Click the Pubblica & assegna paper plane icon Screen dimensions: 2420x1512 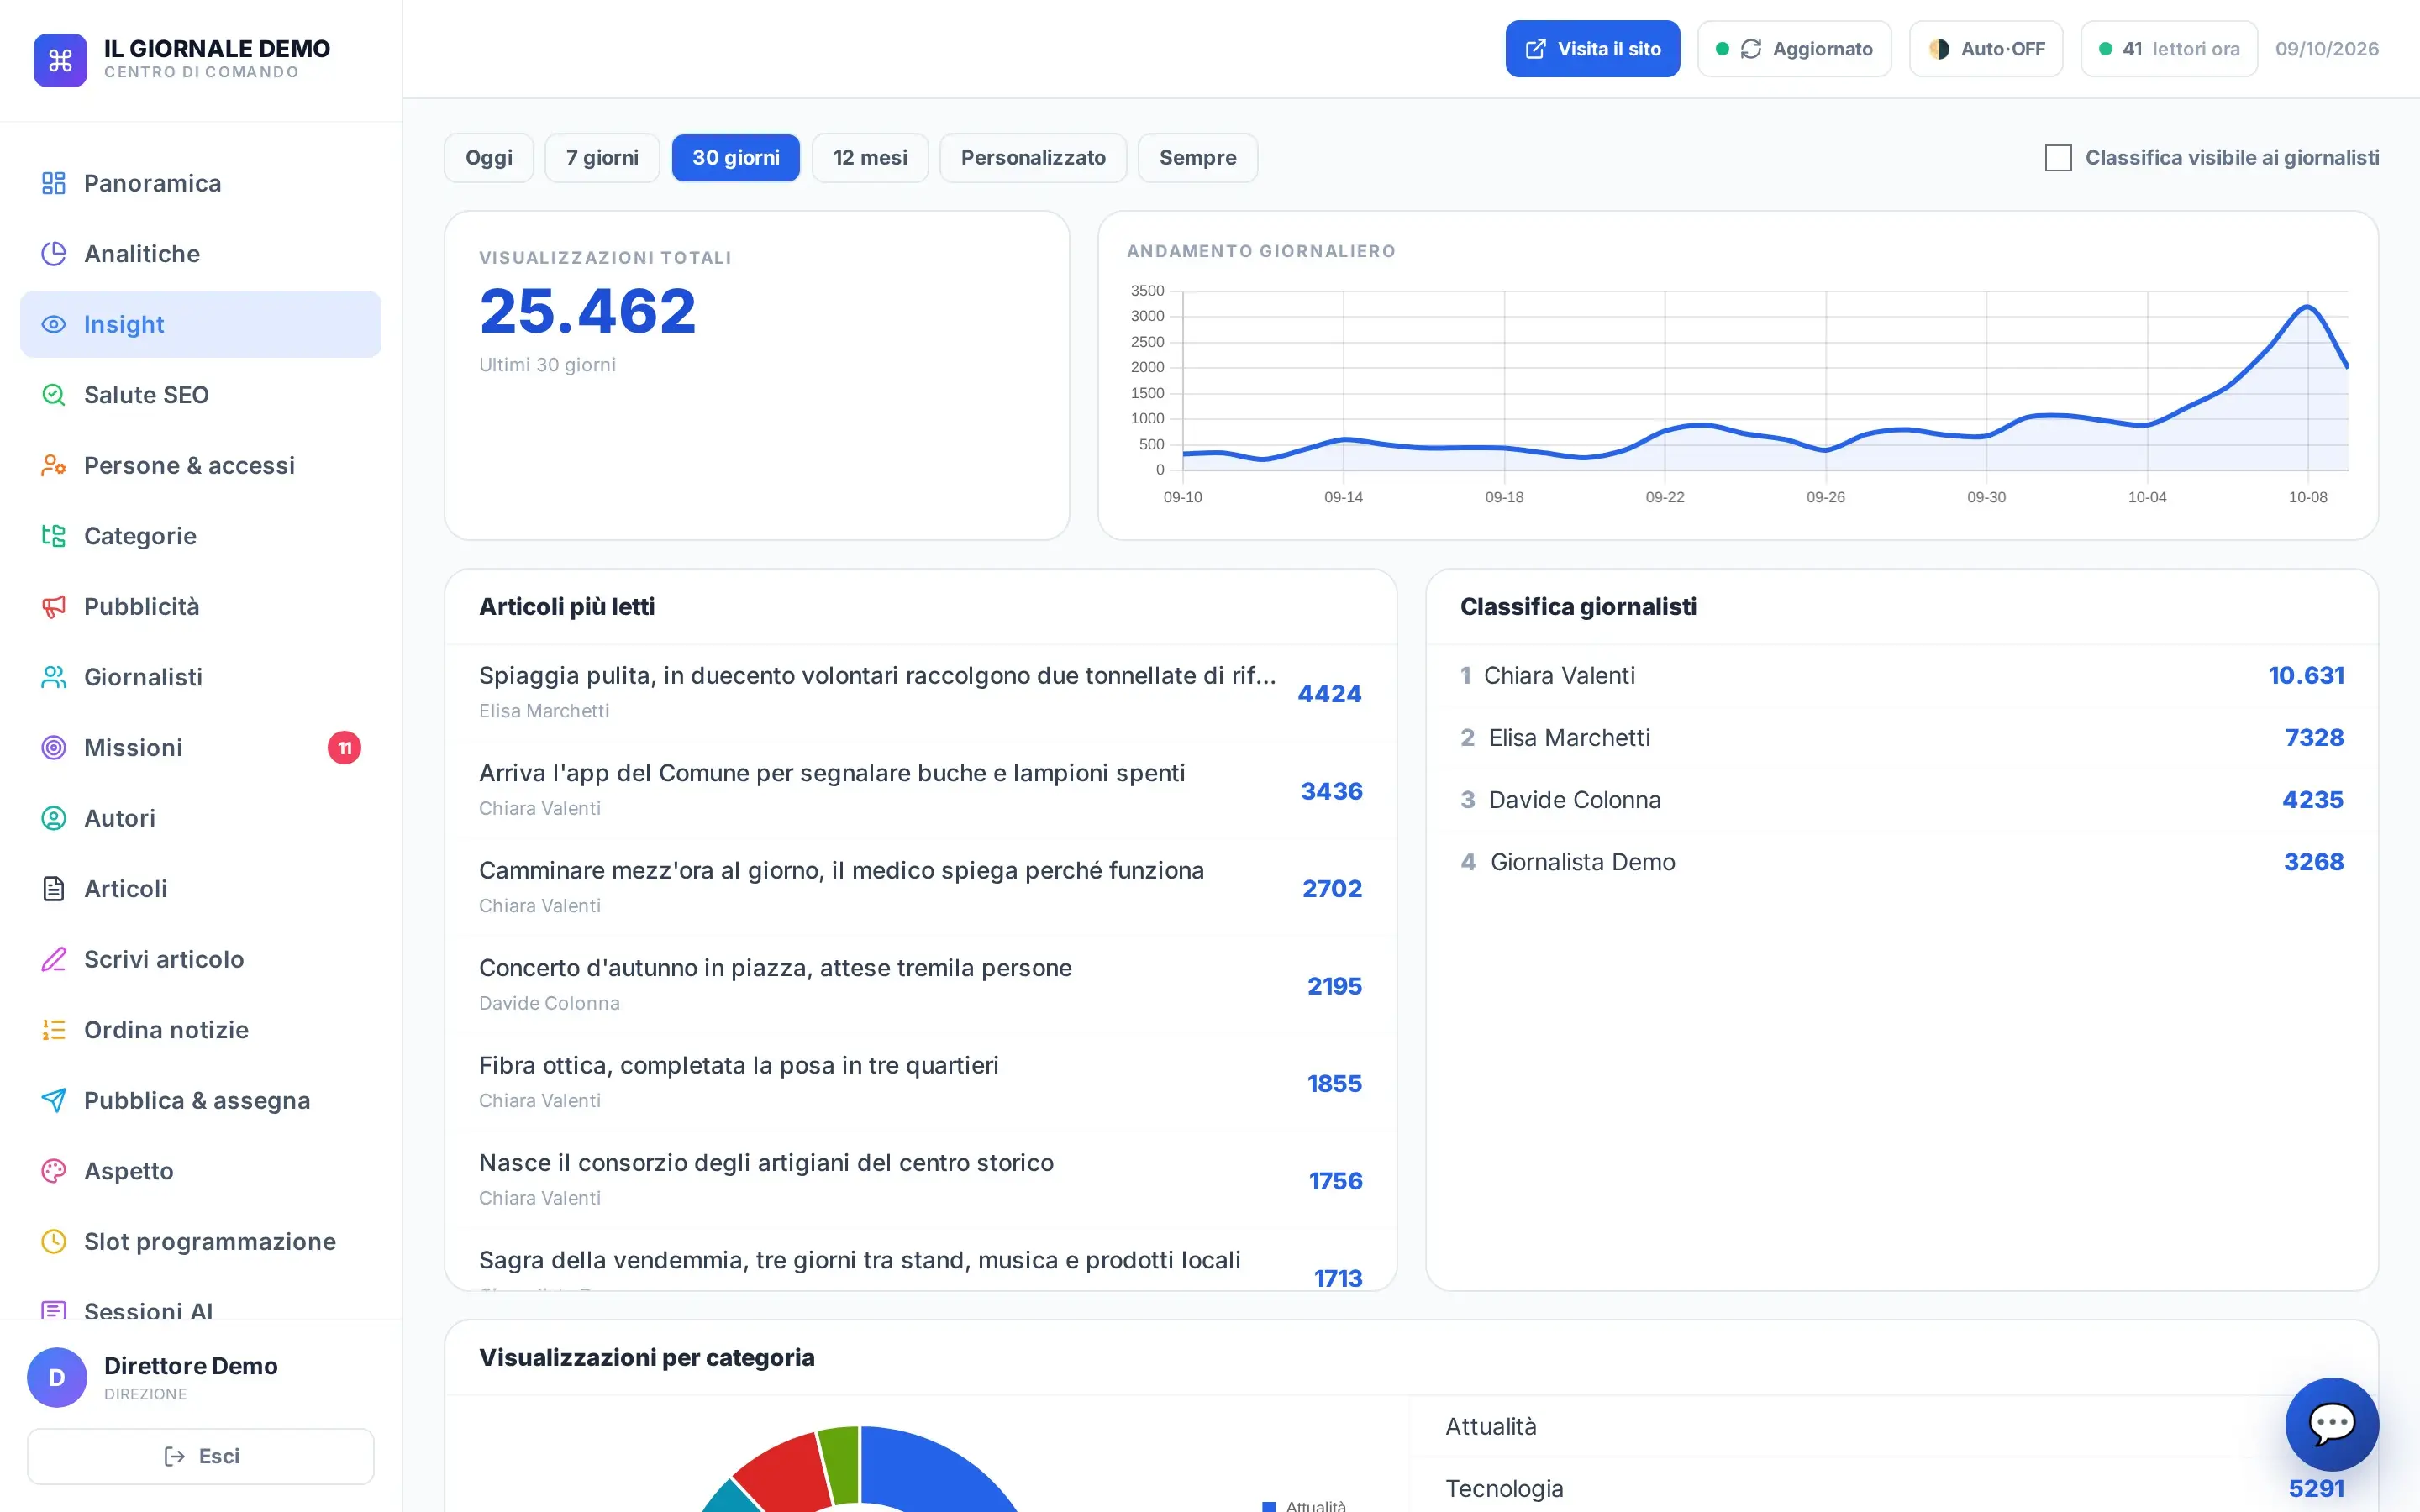tap(53, 1101)
